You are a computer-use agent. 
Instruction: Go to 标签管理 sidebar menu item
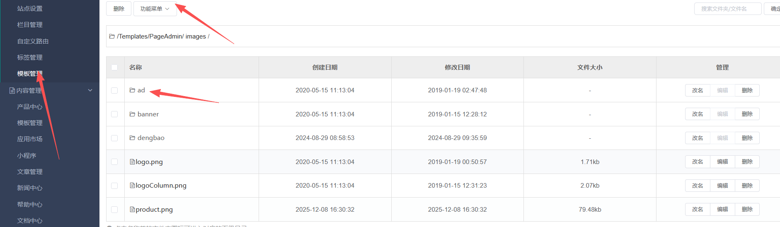30,58
